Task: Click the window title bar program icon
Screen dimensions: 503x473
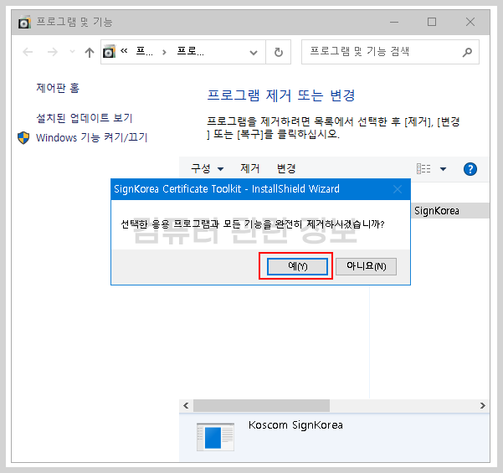Action: tap(24, 22)
